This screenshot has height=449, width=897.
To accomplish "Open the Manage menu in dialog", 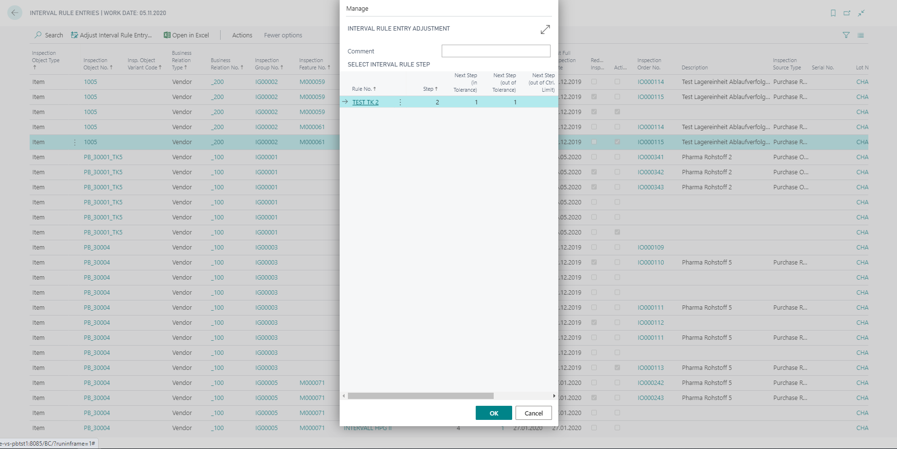I will (x=357, y=9).
